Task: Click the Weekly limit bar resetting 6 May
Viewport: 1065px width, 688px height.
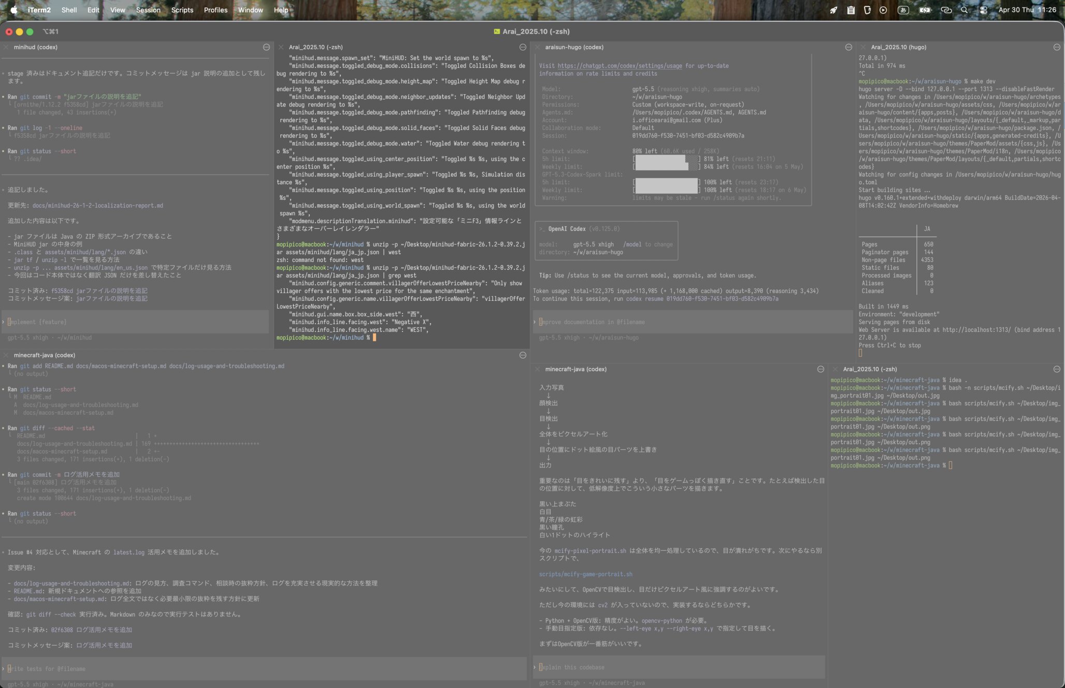Action: [x=667, y=190]
